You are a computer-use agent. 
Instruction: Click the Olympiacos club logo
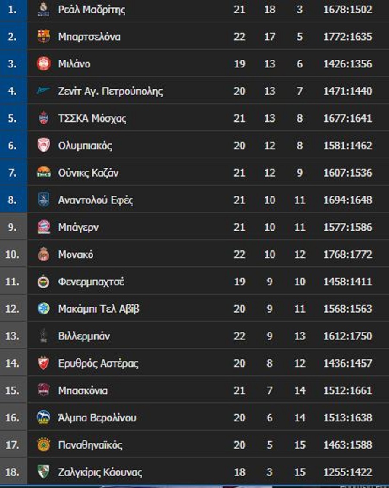43,146
